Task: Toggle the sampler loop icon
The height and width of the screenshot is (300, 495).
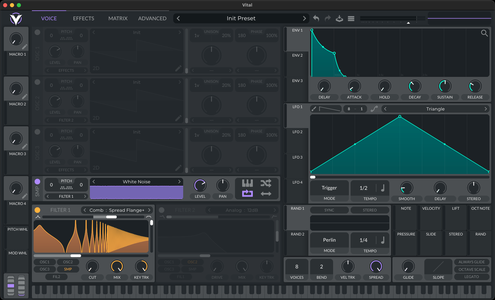Action: coord(247,193)
